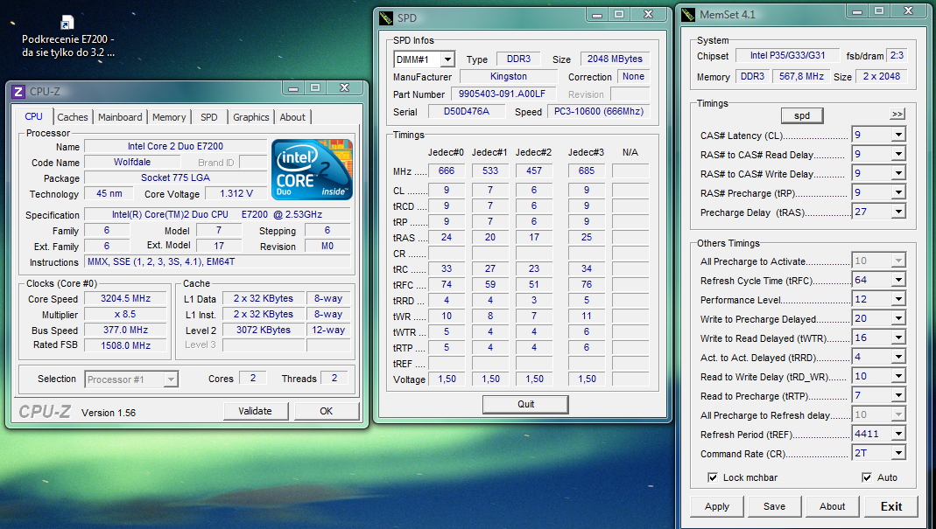Toggle the Auto checkbox in MemSet
This screenshot has width=936, height=529.
pyautogui.click(x=867, y=477)
